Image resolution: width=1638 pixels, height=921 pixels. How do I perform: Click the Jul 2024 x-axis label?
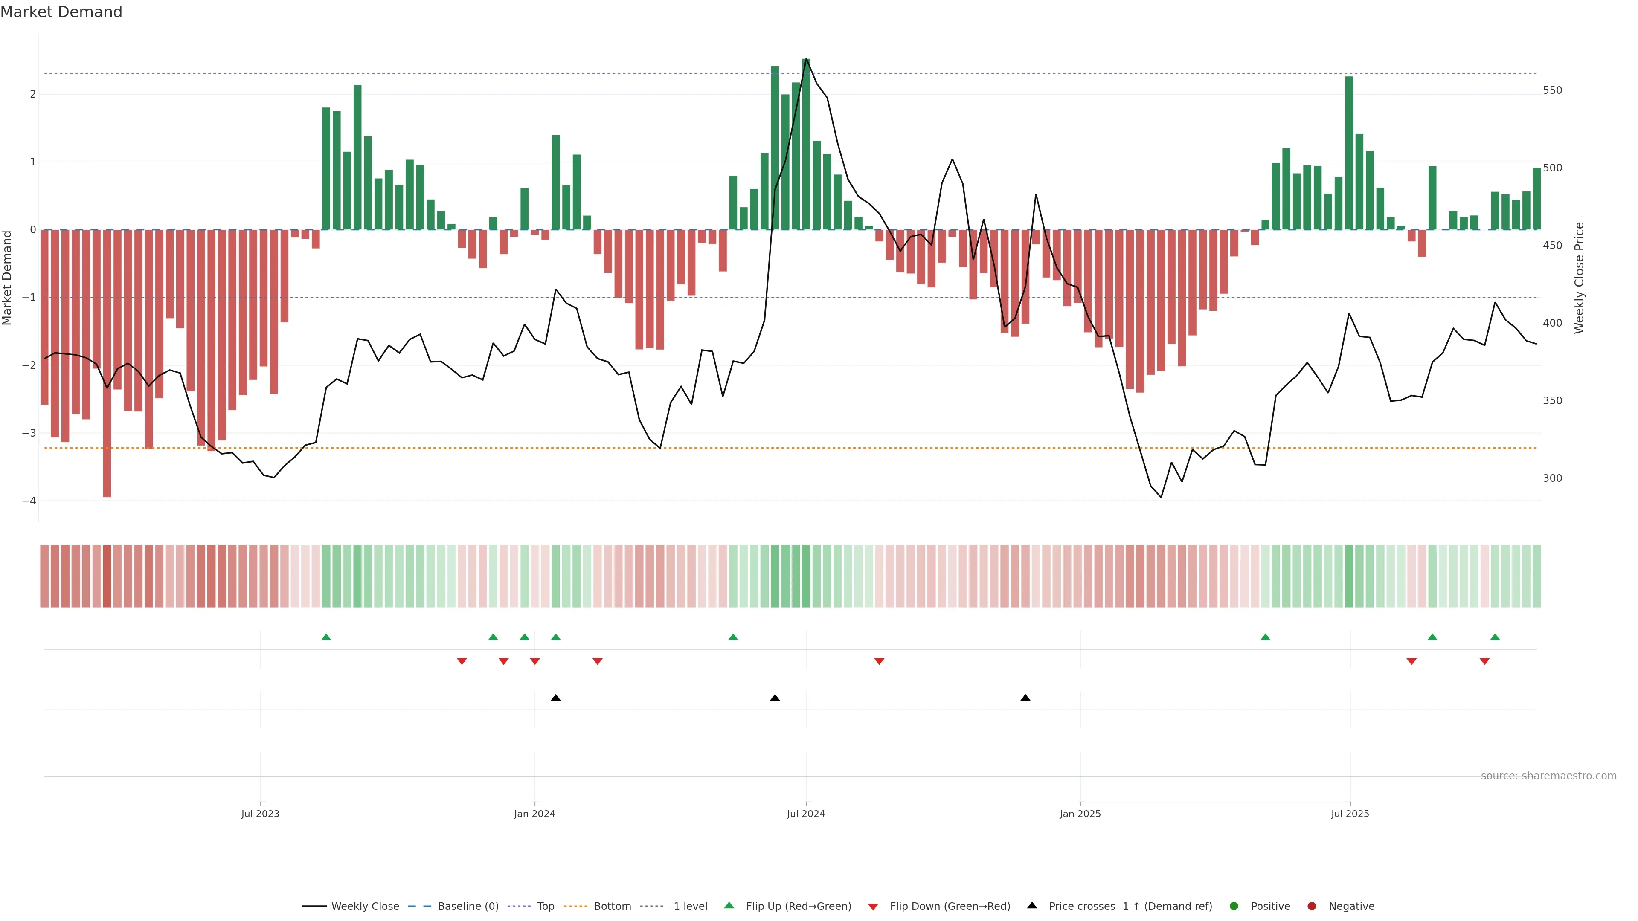(806, 814)
